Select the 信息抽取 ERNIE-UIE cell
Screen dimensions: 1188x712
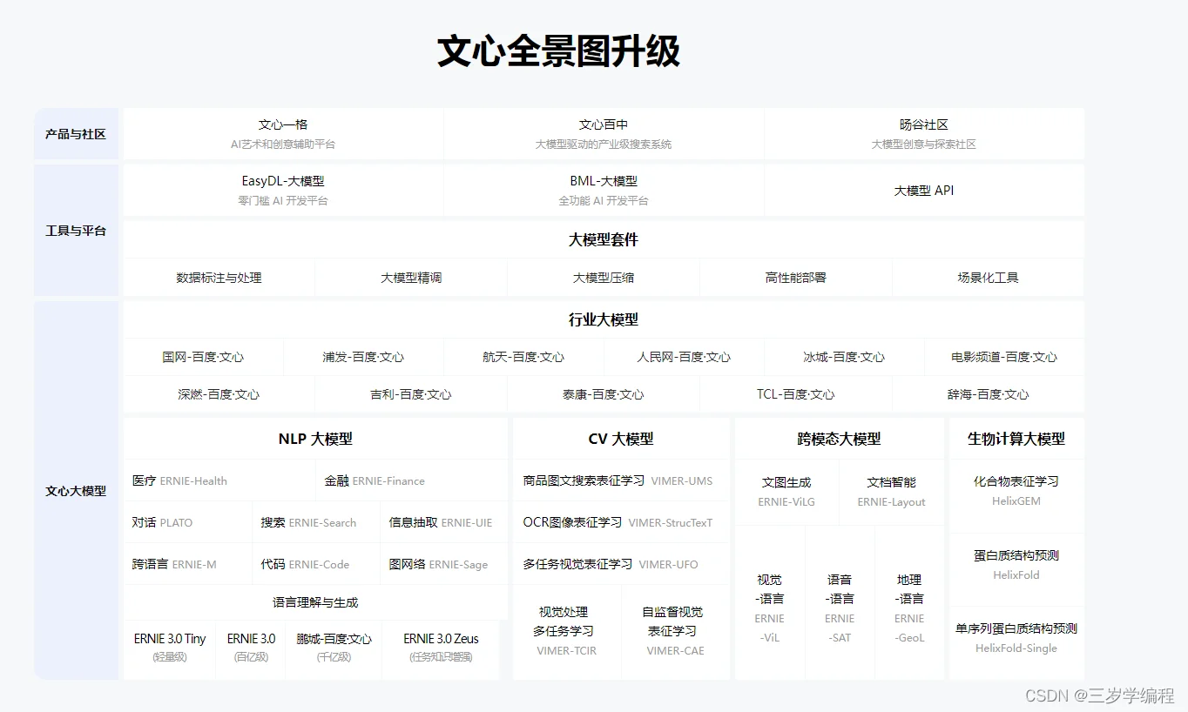(444, 522)
